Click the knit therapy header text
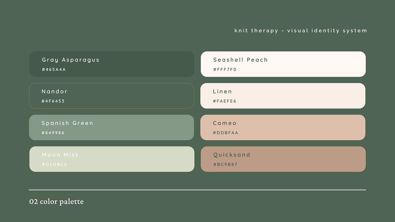Viewport: 395px width, 222px height. (300, 30)
